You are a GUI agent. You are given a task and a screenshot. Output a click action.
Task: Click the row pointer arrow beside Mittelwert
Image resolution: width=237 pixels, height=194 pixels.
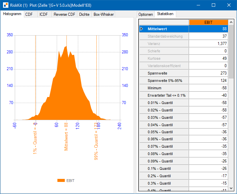tap(141, 29)
